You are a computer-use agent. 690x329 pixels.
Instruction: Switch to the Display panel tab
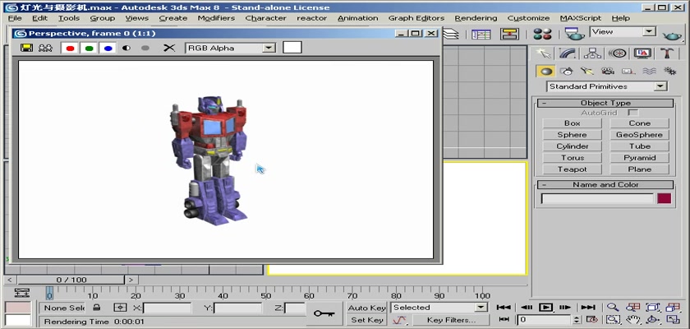coord(642,53)
